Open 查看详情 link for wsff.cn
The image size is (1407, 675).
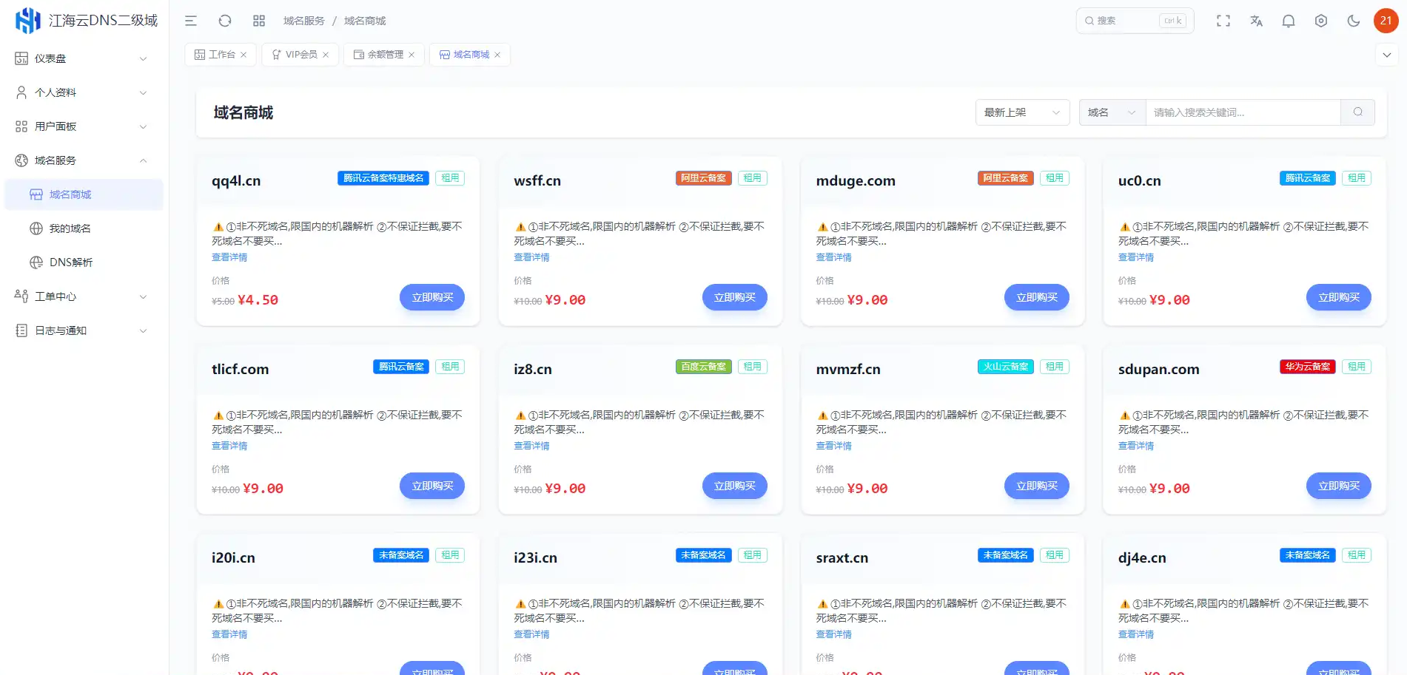coord(531,257)
